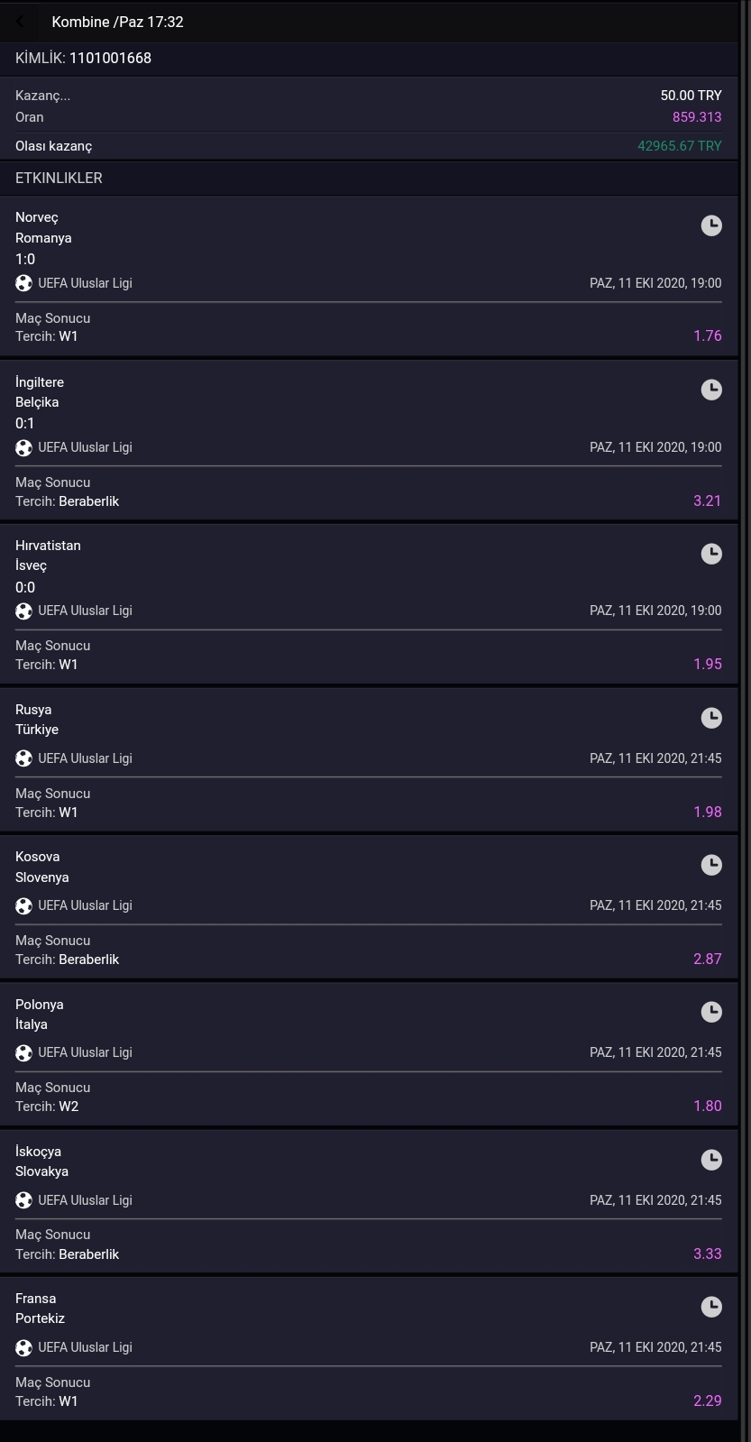Click the KİMLİK 1101001668 bet ID
Viewport: 751px width, 1442px height.
click(83, 58)
